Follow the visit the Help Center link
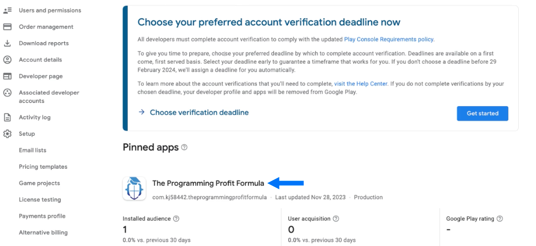536x246 pixels. (361, 84)
